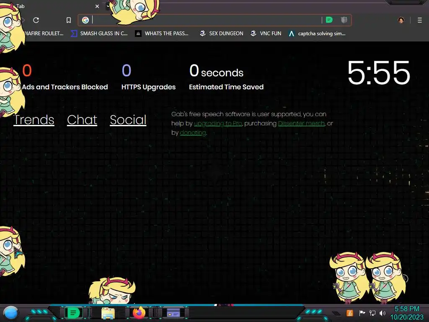
Task: Open the captcha solving sim... bookmark
Action: click(317, 34)
